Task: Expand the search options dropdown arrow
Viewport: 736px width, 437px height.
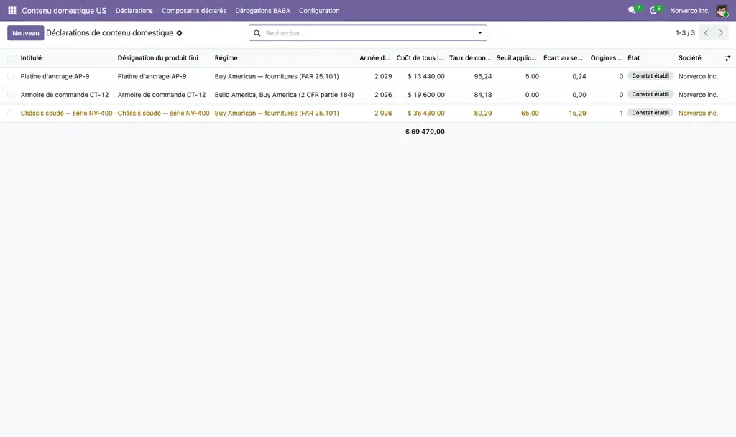Action: pyautogui.click(x=480, y=33)
